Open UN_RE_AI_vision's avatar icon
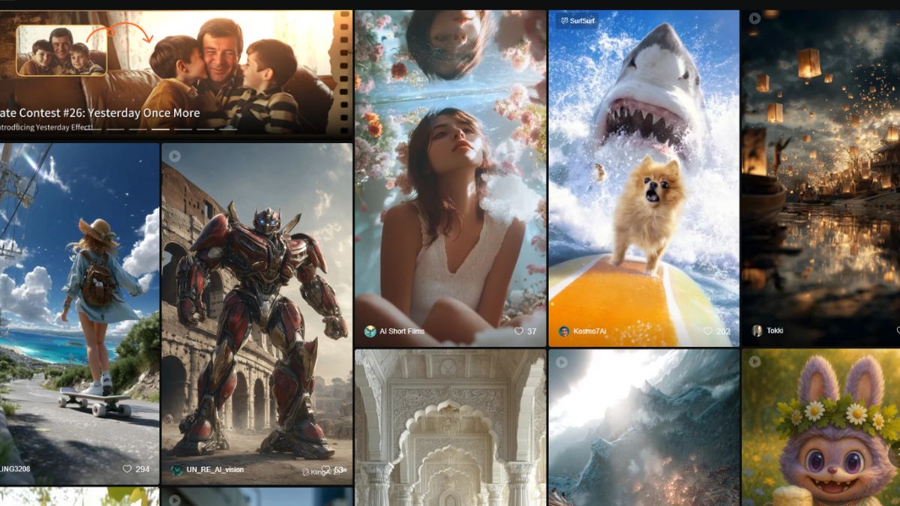 click(176, 470)
